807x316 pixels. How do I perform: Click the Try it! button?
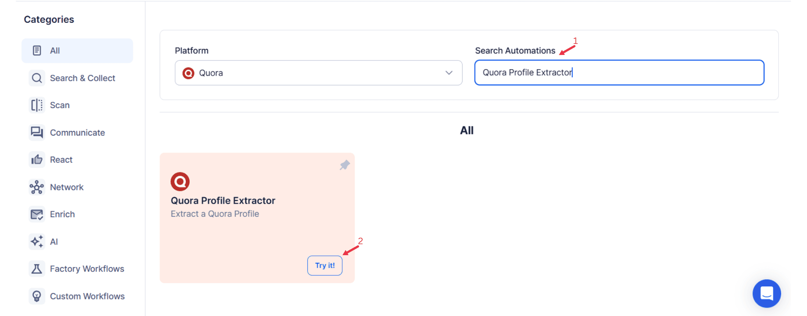coord(325,265)
